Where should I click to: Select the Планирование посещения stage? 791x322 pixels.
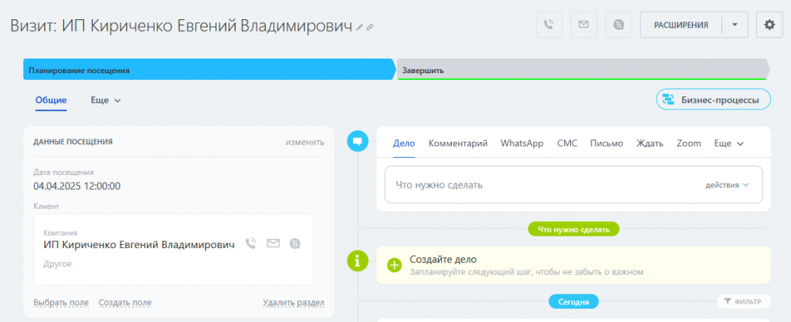[209, 70]
